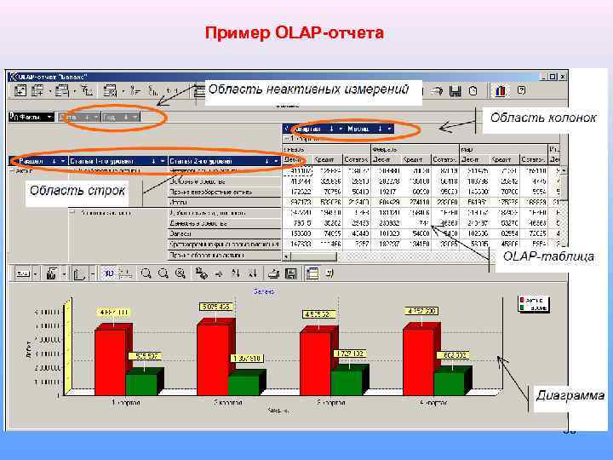Click the green Пассив legend swatch
The width and height of the screenshot is (613, 460).
tap(522, 308)
